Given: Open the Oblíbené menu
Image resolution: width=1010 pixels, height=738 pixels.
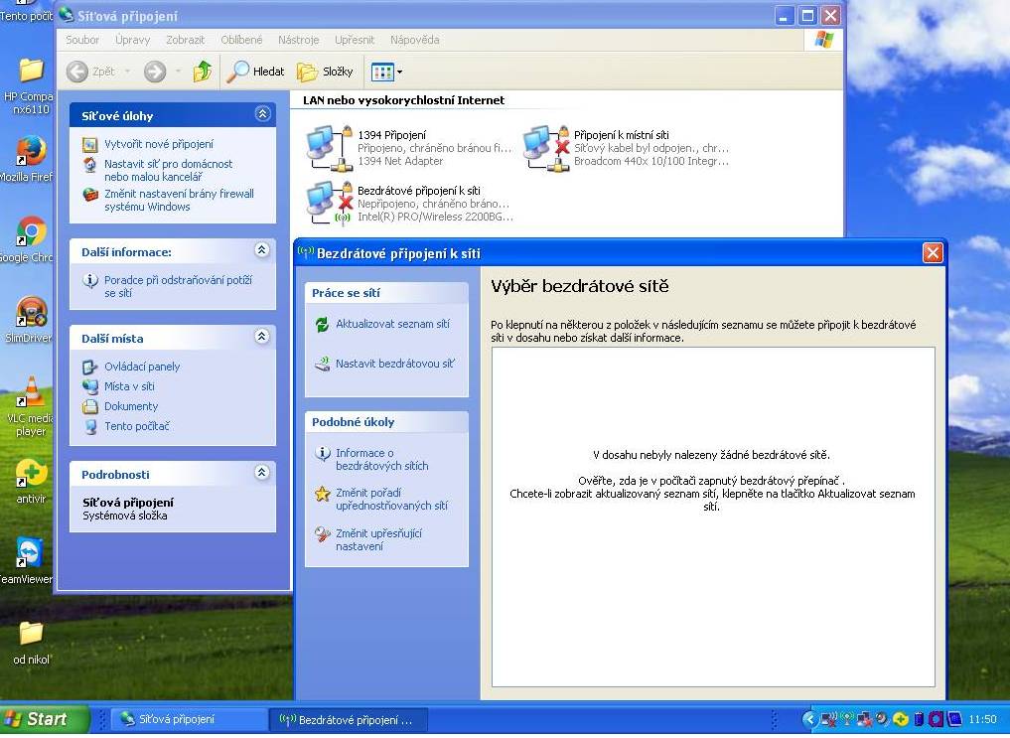Looking at the screenshot, I should [241, 40].
